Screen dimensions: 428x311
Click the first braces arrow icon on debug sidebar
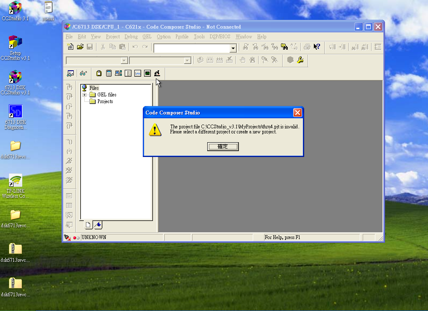pos(70,87)
